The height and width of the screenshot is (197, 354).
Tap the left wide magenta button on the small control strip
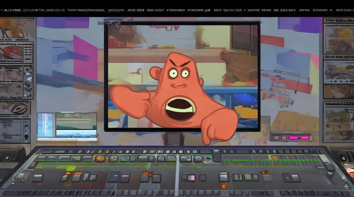click(293, 138)
